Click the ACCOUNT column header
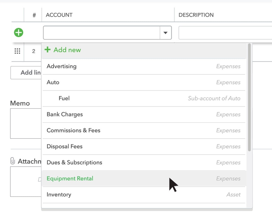Viewport: 272px width, 218px height. pos(59,15)
